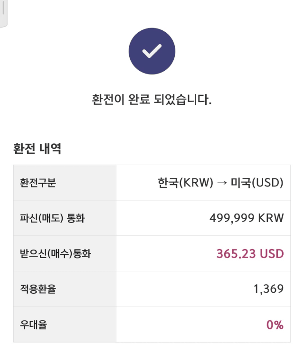
Task: Select the 적용환율 row label
Action: [x=38, y=289]
